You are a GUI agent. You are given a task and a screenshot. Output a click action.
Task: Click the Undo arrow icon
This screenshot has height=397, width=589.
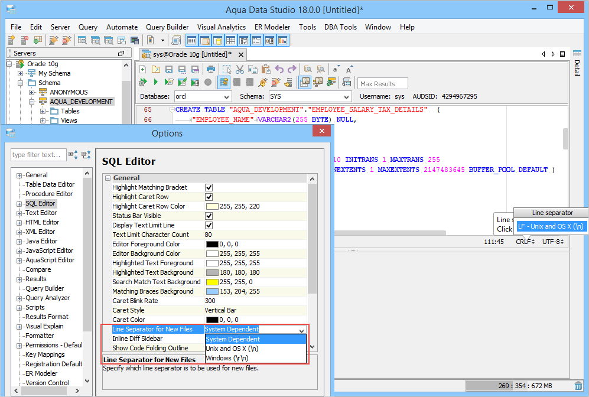click(279, 69)
